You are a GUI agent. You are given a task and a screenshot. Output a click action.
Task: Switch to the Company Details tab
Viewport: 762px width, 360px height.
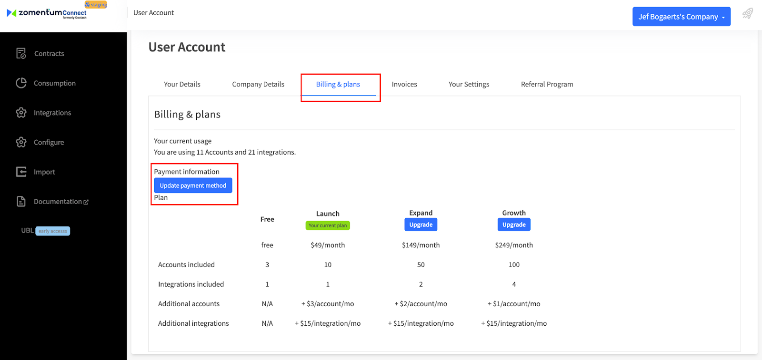(x=258, y=84)
